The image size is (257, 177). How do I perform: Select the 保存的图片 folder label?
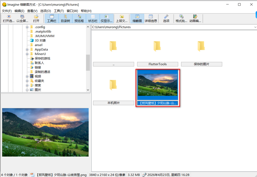202,64
